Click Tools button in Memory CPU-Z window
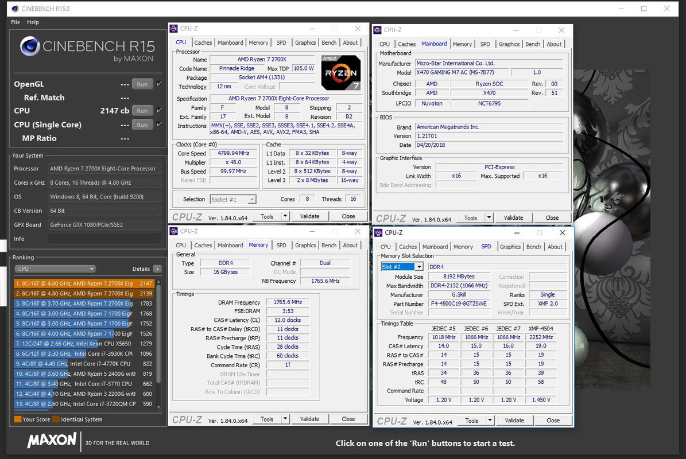Viewport: 686px width, 459px height. pos(267,419)
